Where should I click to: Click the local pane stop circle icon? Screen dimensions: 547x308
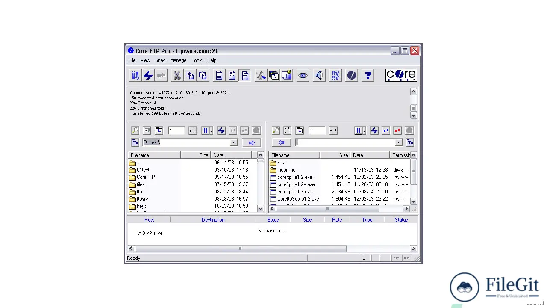point(256,130)
